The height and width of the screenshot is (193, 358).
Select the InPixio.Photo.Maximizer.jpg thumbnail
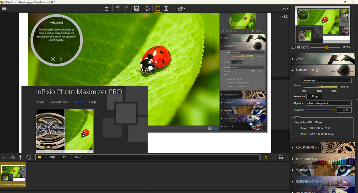(13, 173)
